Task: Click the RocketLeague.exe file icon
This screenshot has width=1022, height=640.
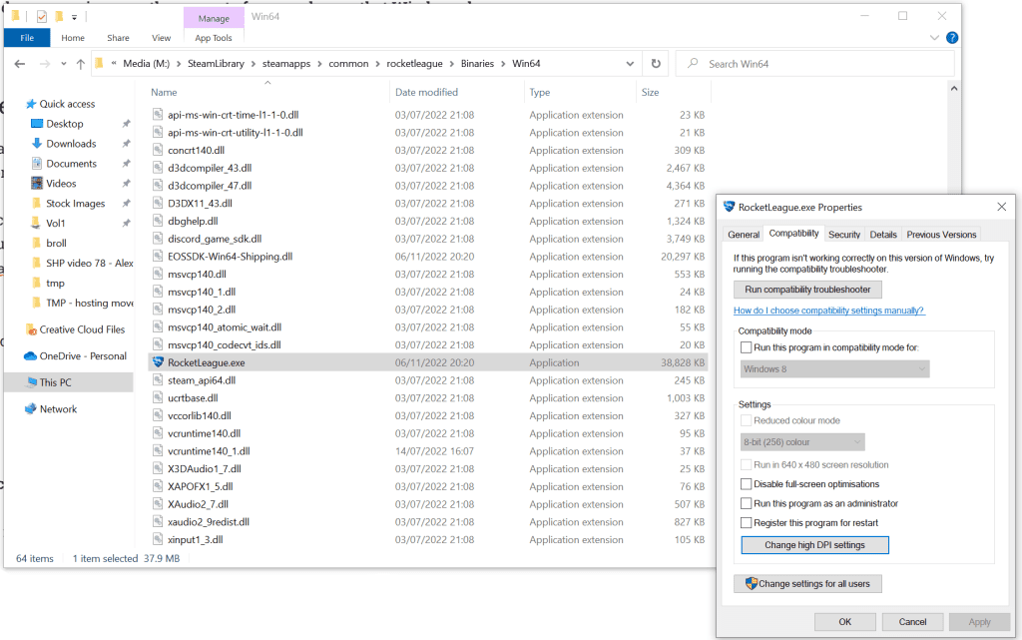Action: pyautogui.click(x=158, y=362)
